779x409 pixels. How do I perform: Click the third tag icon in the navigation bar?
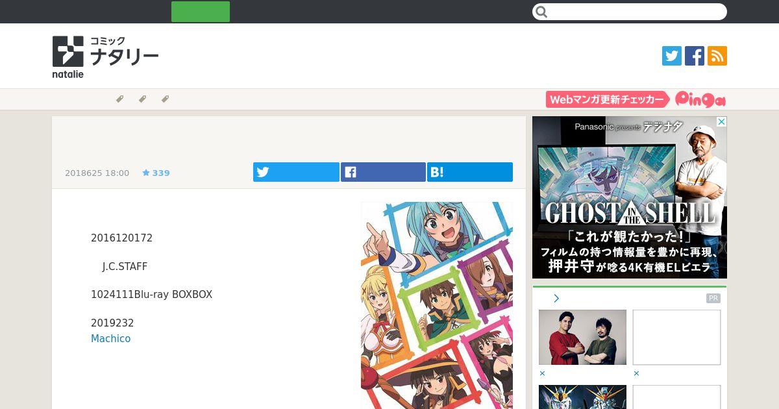tap(165, 99)
